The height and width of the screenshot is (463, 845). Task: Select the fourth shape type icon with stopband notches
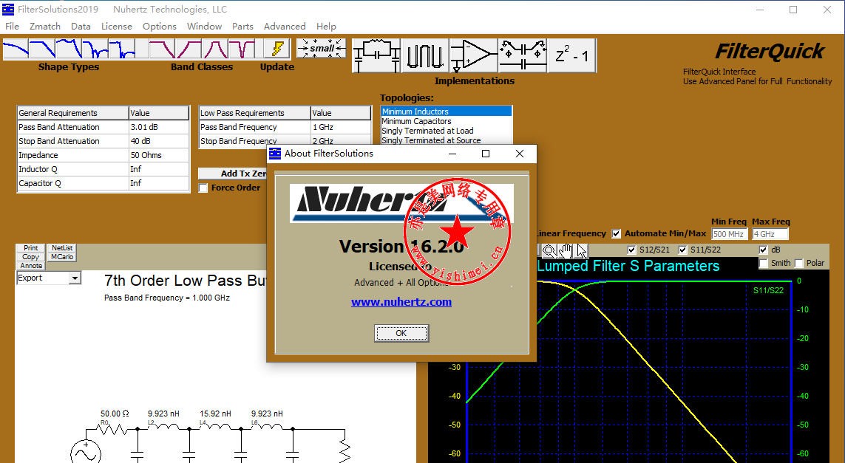click(95, 49)
